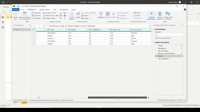Screen dimensions: 200x112
Task: Open the EdadMaxima column filter dropdown
Action: (108, 30)
